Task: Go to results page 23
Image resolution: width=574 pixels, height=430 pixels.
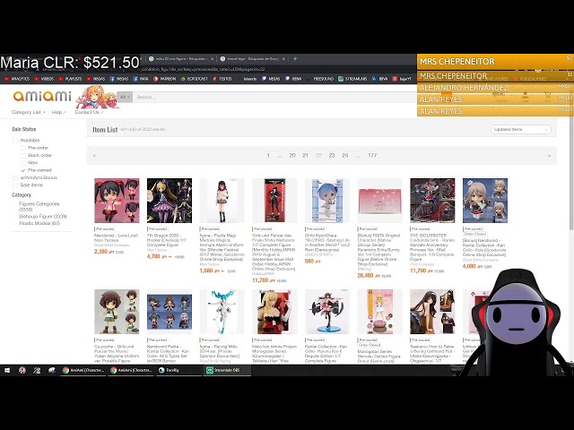Action: (x=332, y=155)
